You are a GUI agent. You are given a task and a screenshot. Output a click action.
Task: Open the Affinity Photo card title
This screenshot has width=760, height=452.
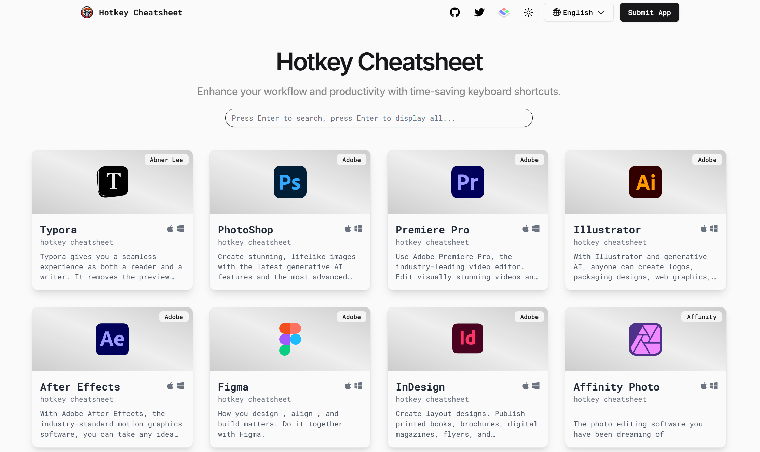(616, 387)
